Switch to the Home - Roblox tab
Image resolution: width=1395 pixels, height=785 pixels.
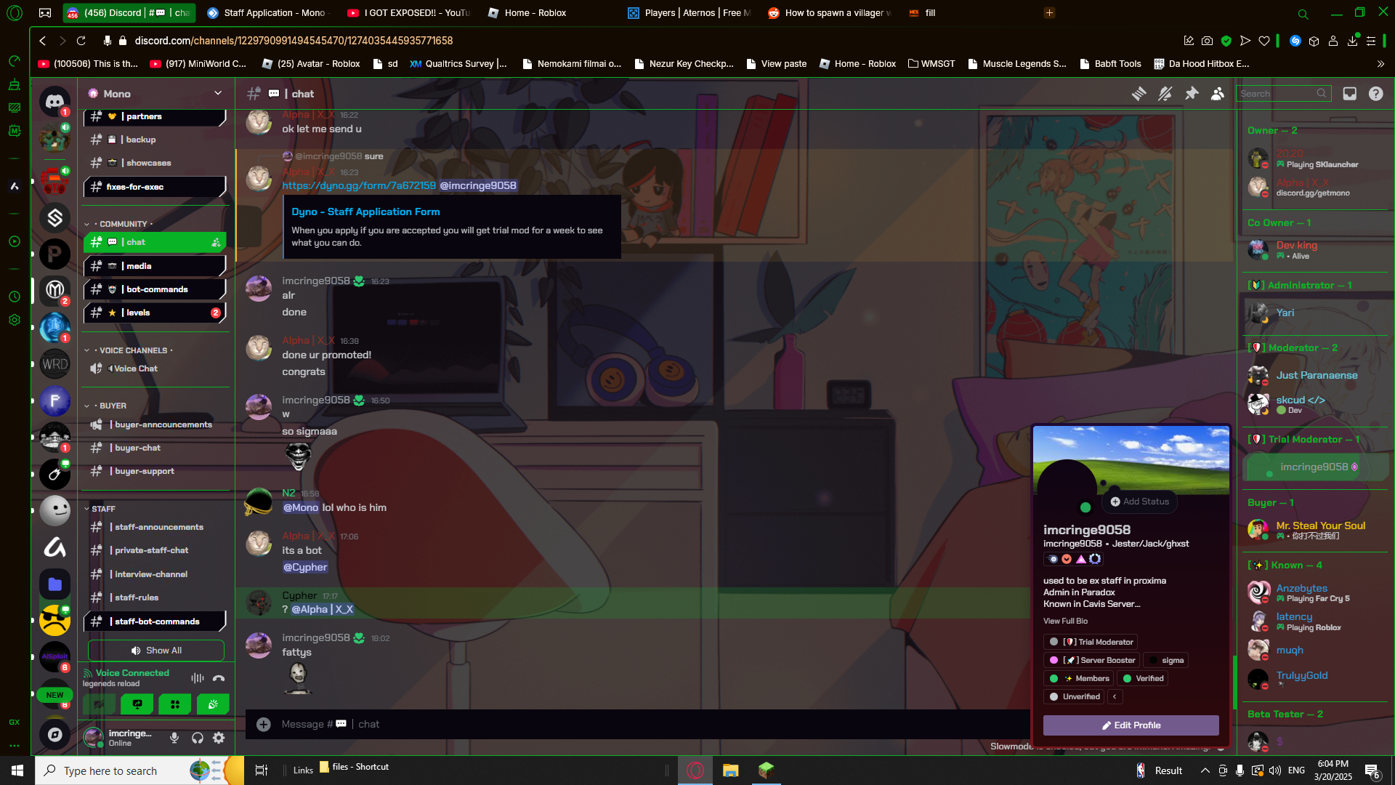pos(535,12)
